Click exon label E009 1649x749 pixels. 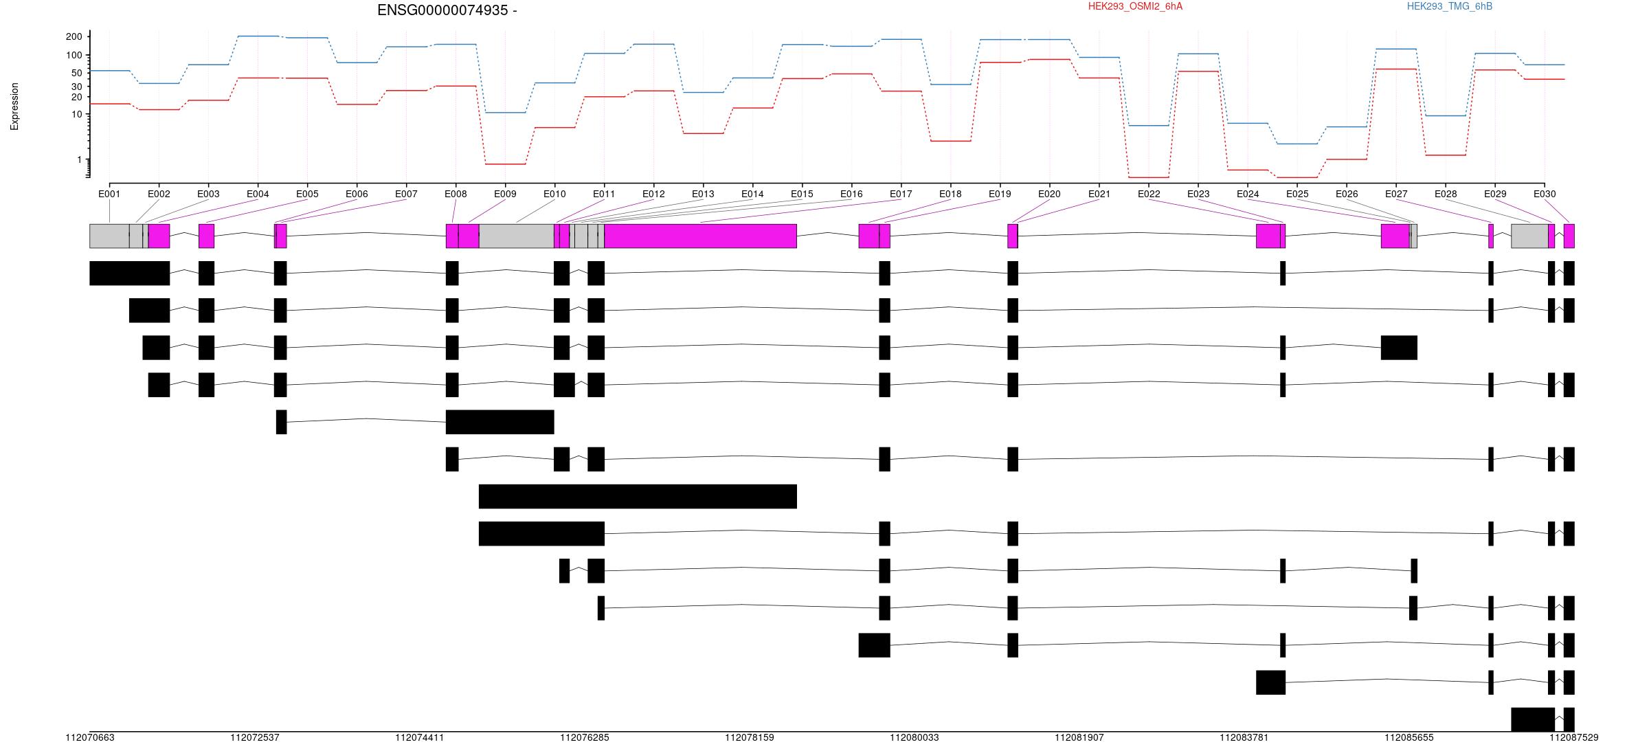click(x=505, y=194)
